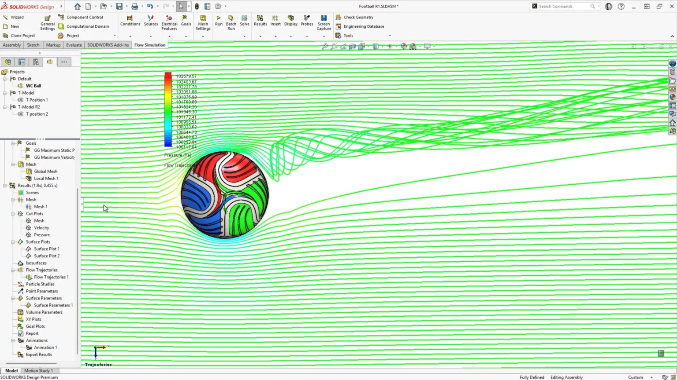Select the WC Ball project
This screenshot has height=380, width=677.
point(29,86)
